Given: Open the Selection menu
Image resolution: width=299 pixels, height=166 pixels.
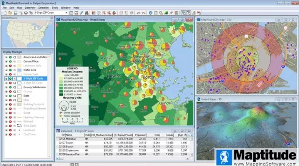Looking at the screenshot, I should point(44,8).
